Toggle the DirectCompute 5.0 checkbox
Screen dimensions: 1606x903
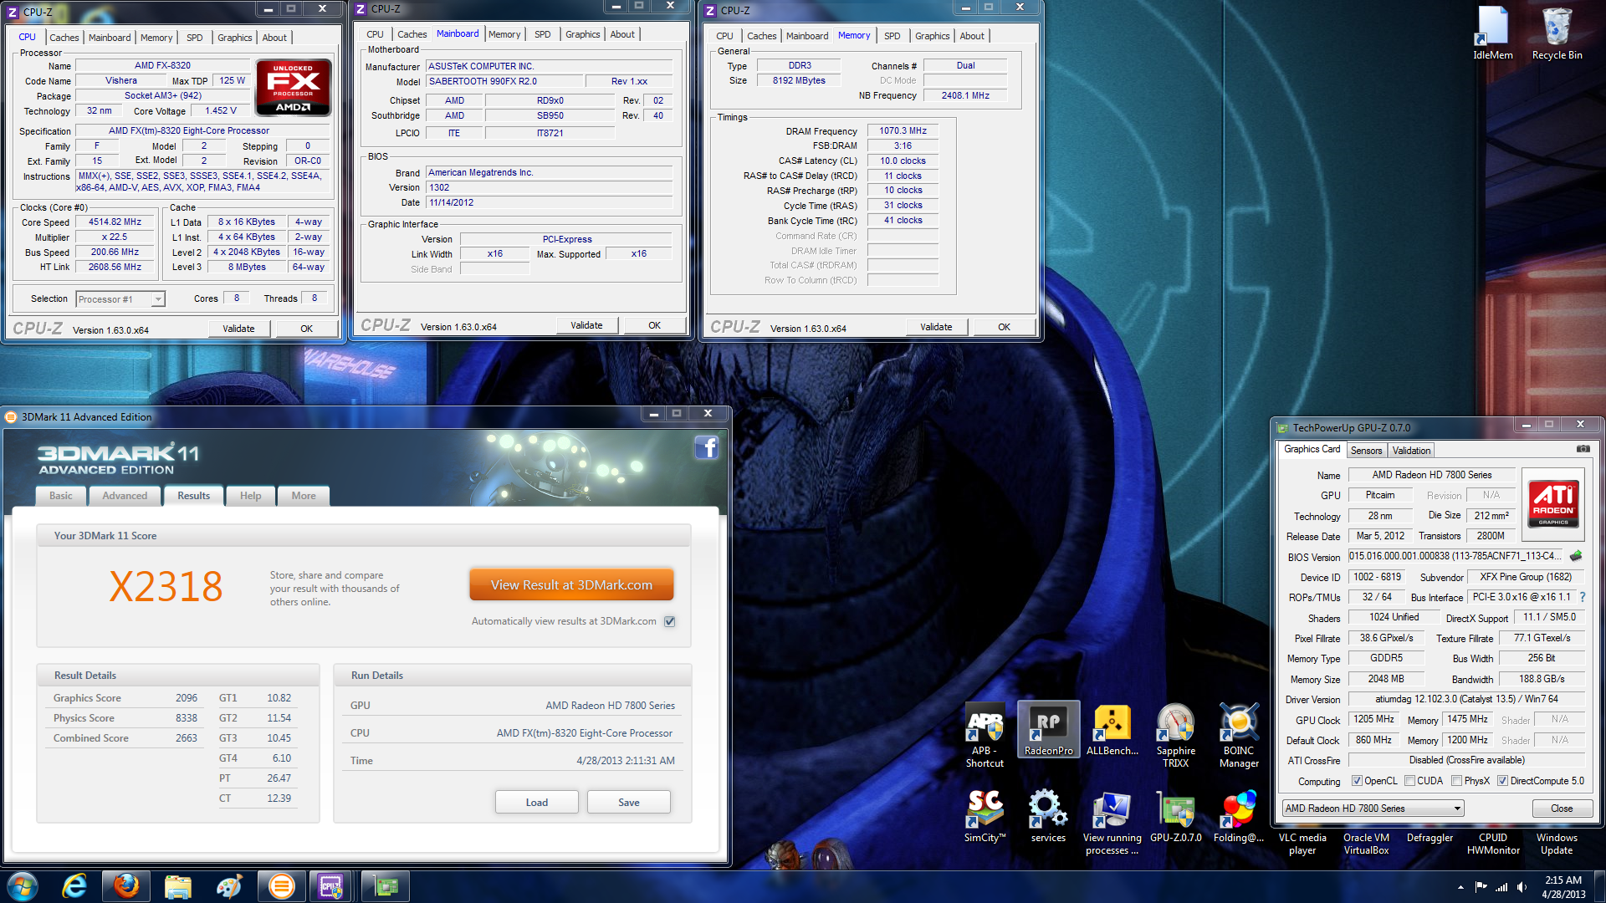tap(1503, 781)
